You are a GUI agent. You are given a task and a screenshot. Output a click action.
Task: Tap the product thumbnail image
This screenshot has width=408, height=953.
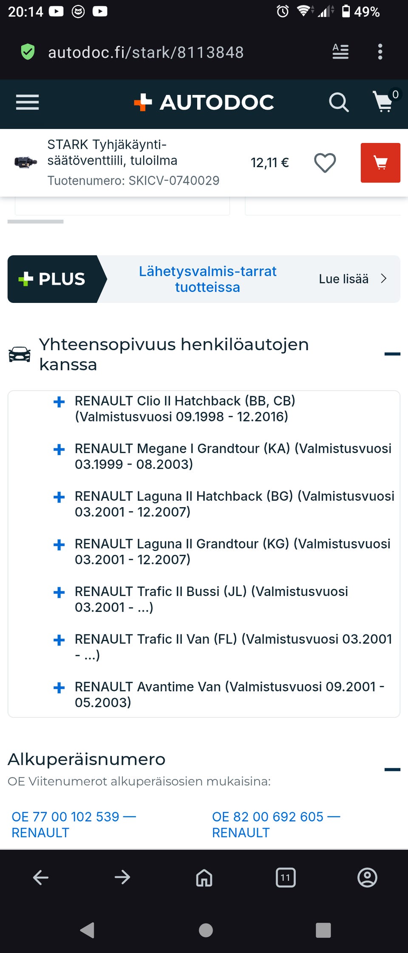click(25, 163)
